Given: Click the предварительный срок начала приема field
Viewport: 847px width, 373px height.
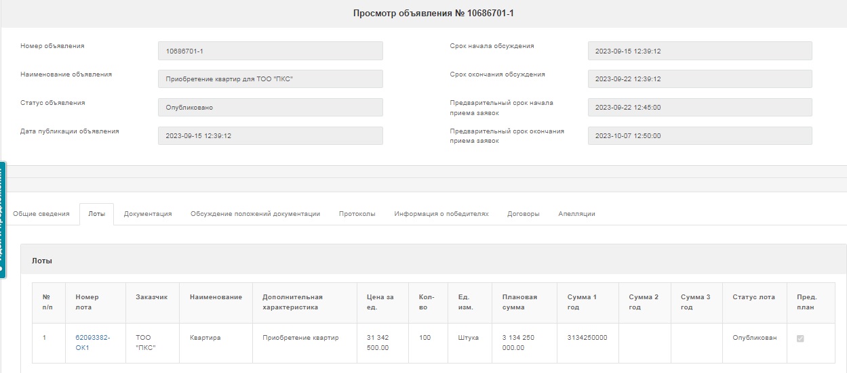Looking at the screenshot, I should (x=699, y=108).
